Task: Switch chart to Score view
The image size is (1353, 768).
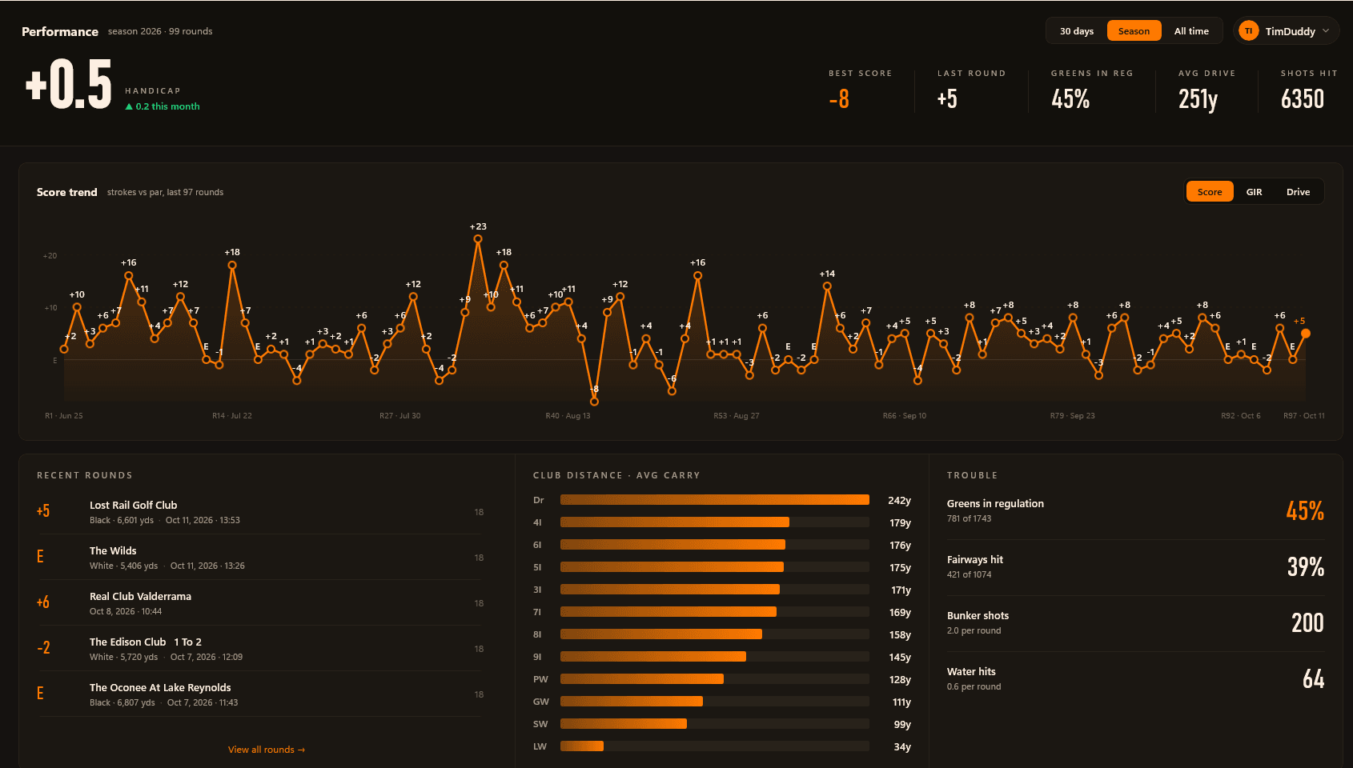Action: (x=1210, y=192)
